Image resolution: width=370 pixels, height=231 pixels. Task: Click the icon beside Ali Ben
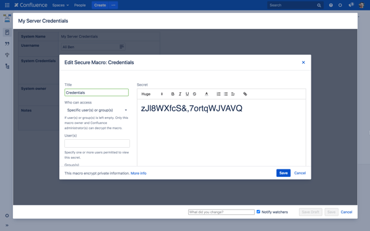pyautogui.click(x=121, y=47)
